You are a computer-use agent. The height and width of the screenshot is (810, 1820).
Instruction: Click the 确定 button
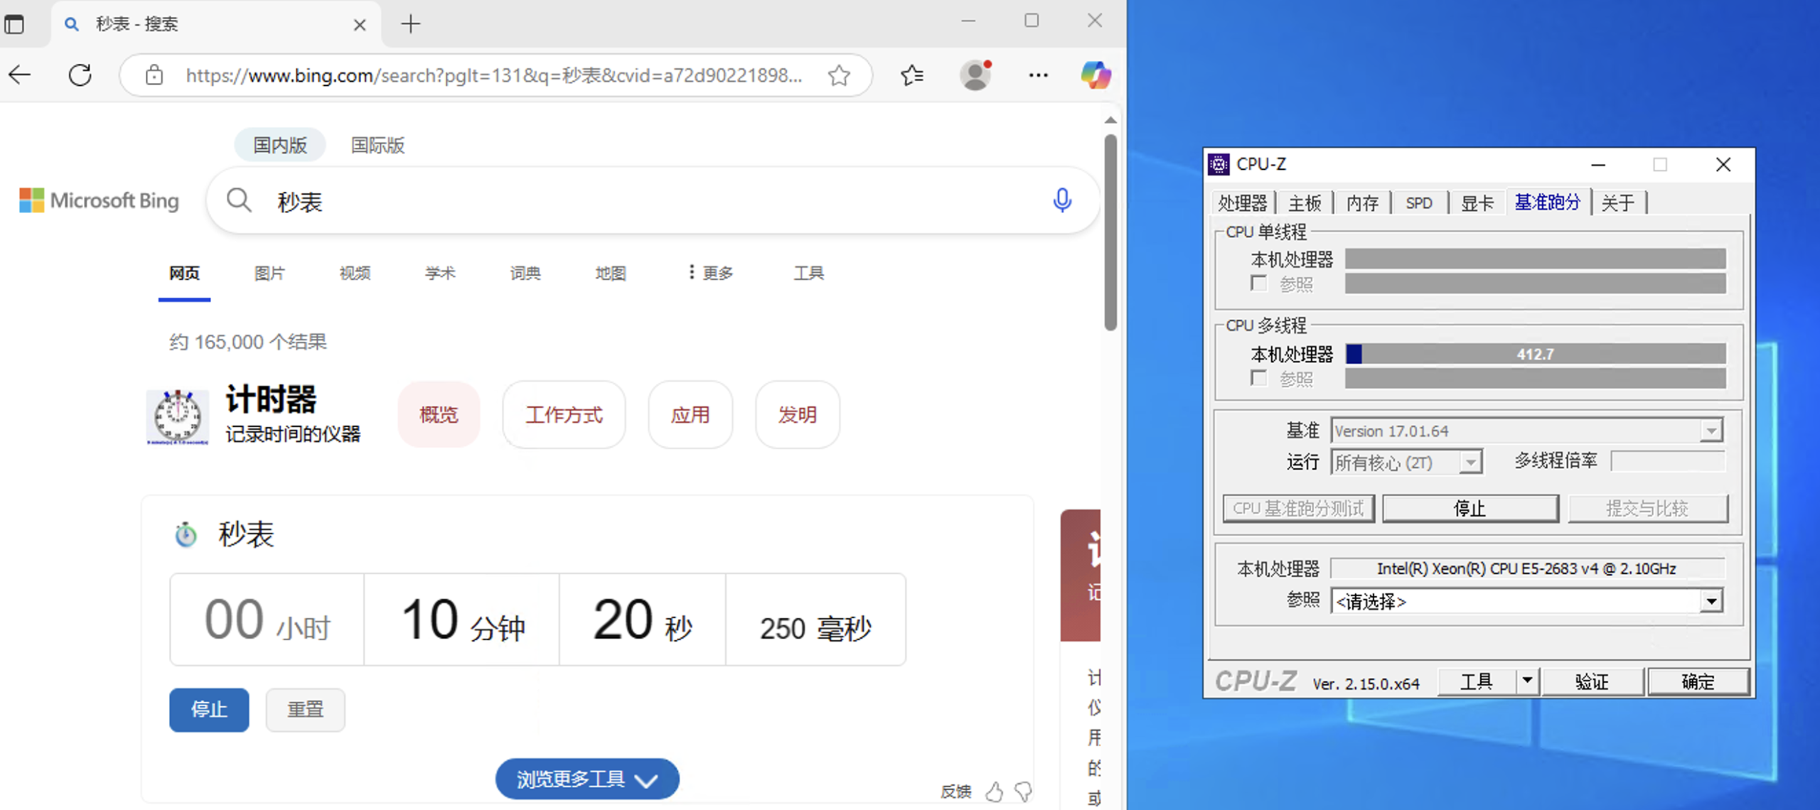click(1698, 681)
